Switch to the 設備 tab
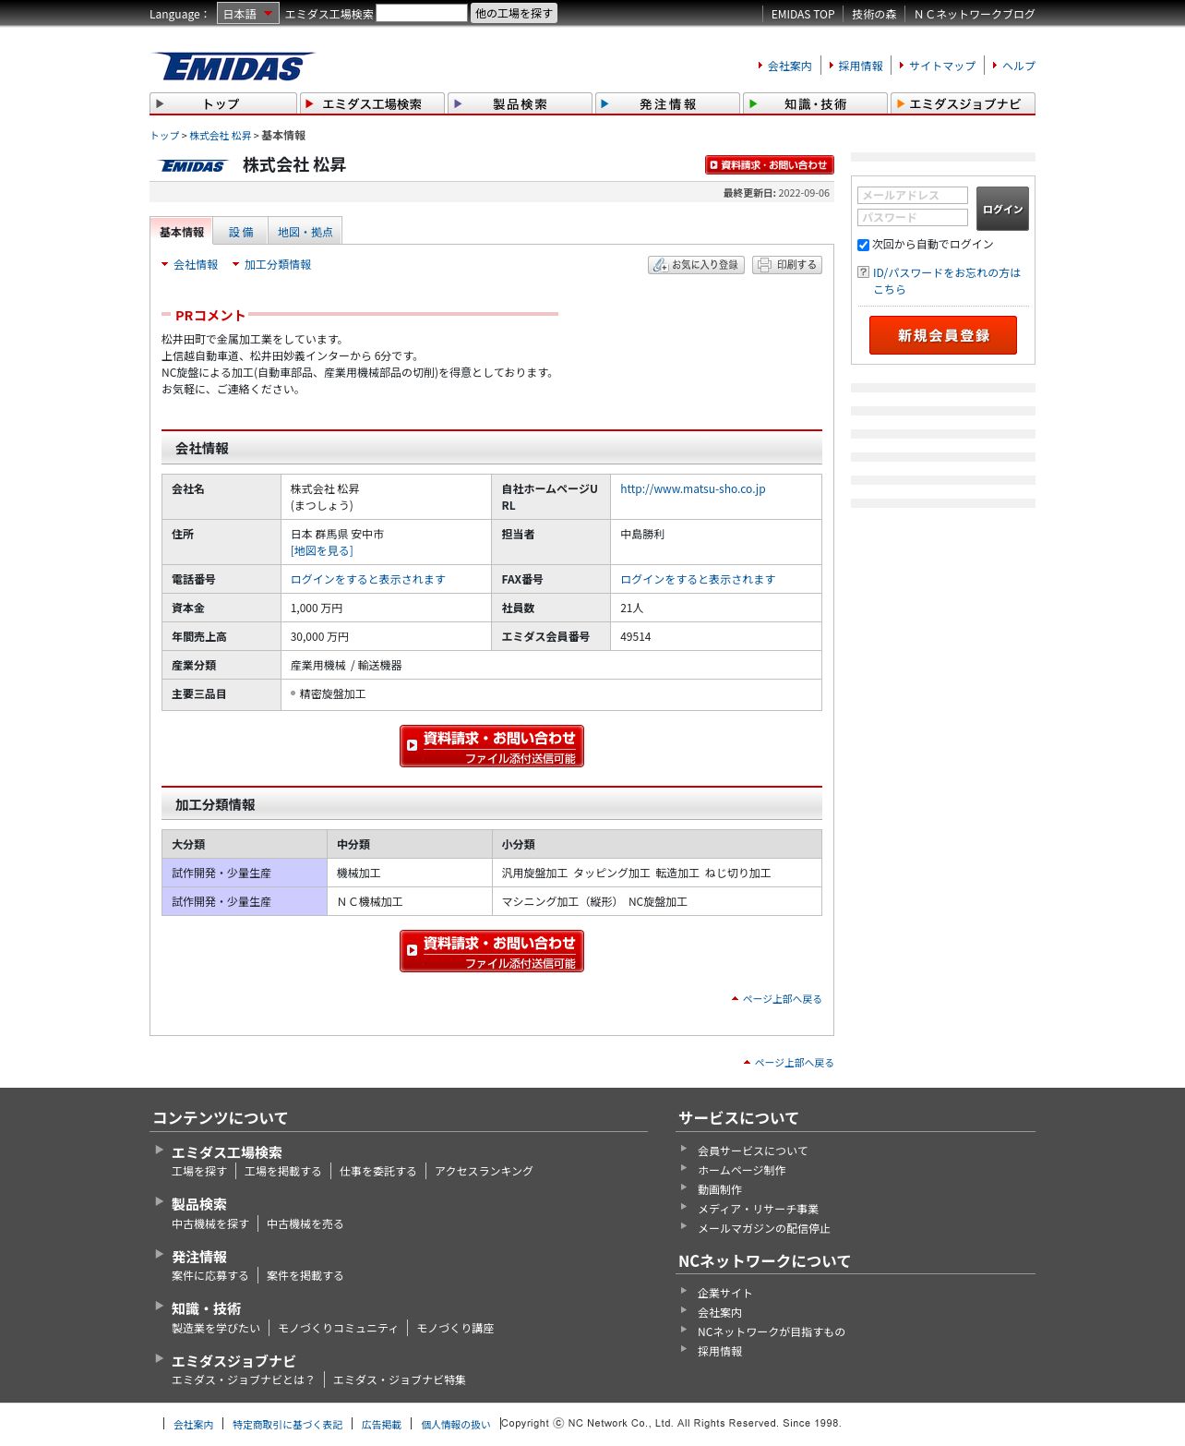This screenshot has width=1185, height=1446. coord(241,232)
